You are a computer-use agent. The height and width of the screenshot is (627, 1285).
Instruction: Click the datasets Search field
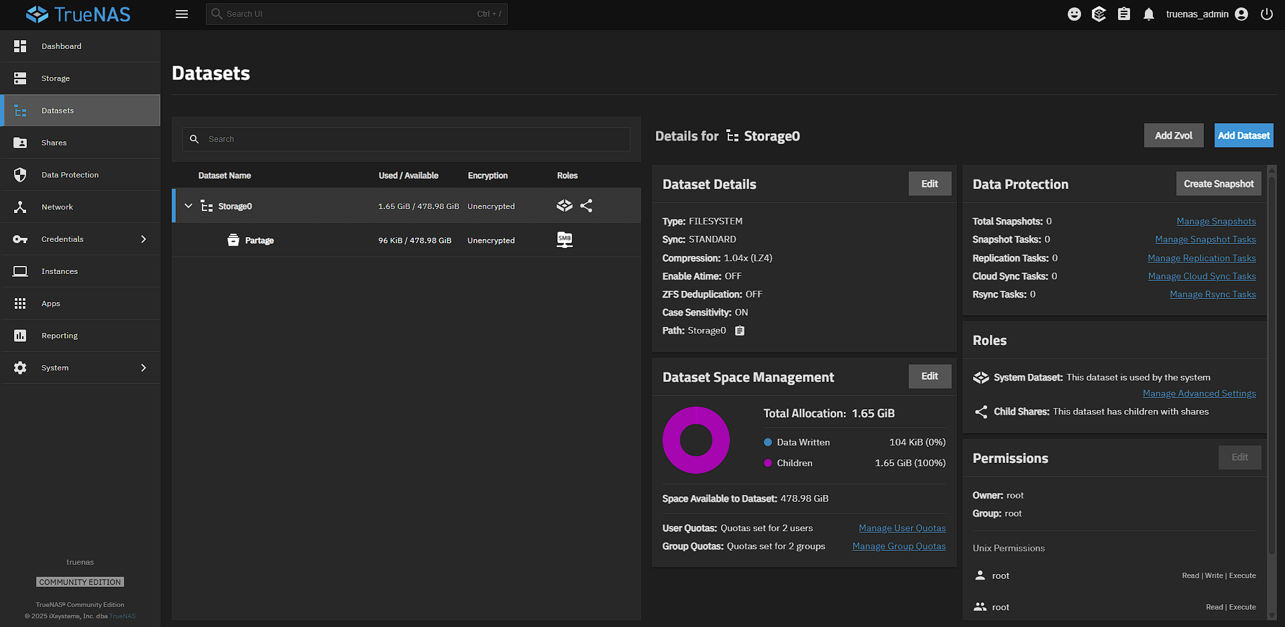click(x=406, y=139)
